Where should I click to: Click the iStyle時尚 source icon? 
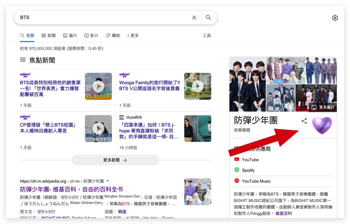(122, 117)
